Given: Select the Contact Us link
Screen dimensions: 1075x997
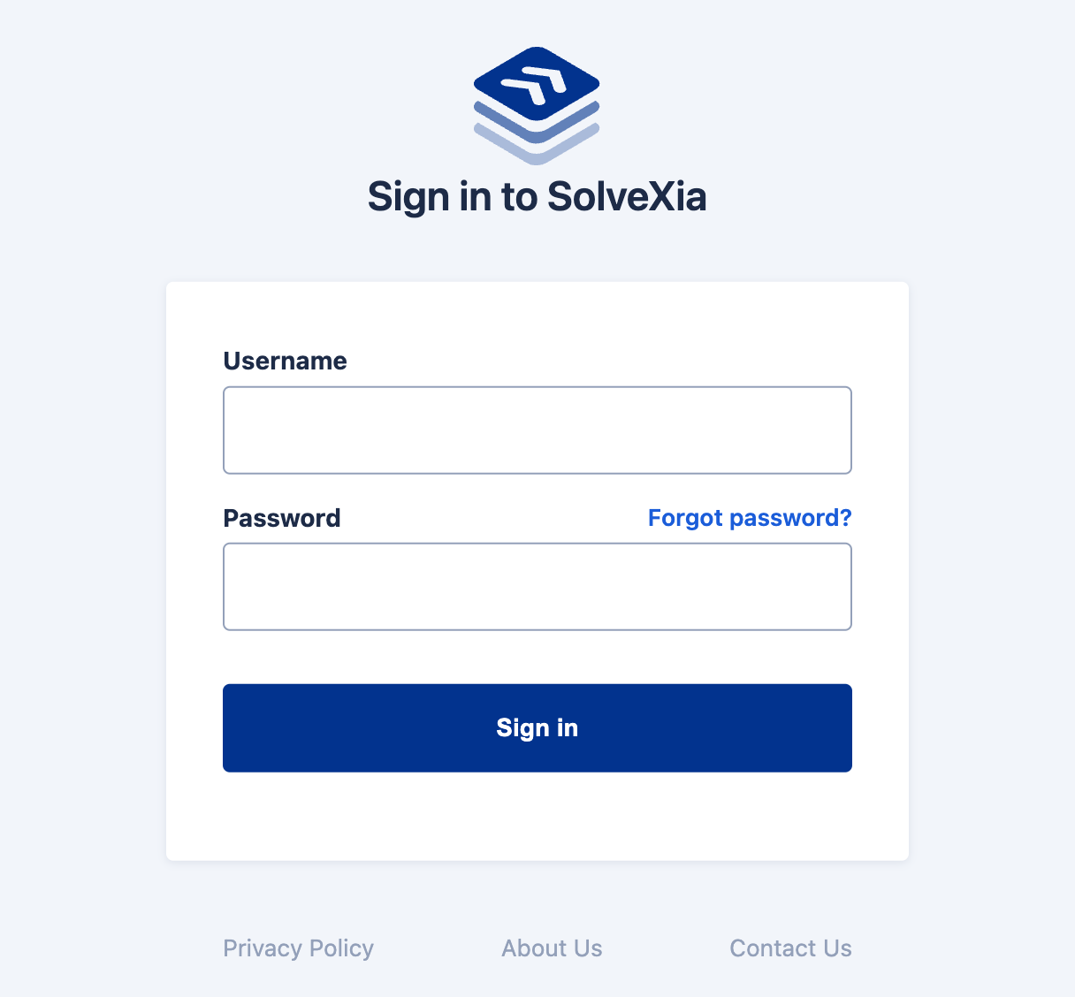Looking at the screenshot, I should pos(790,948).
